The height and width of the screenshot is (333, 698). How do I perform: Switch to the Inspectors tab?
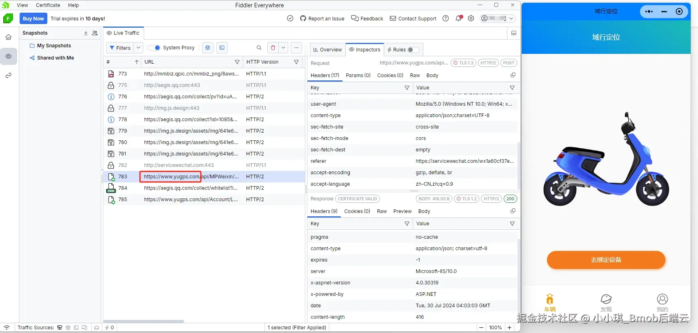365,50
